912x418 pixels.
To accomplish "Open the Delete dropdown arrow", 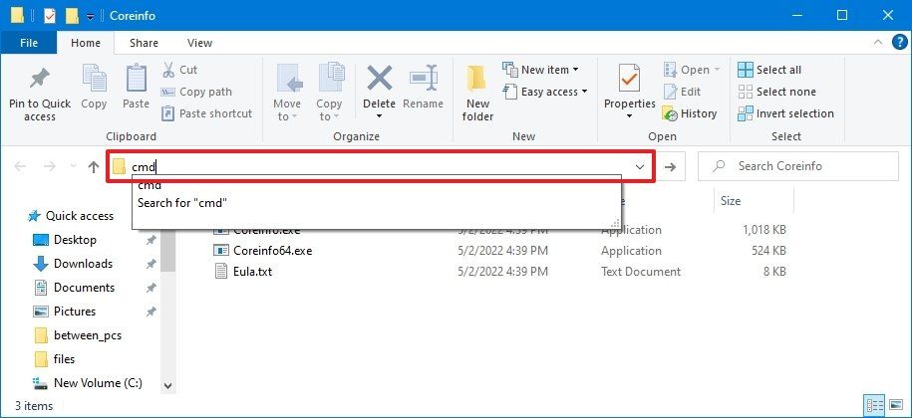I will tap(379, 116).
